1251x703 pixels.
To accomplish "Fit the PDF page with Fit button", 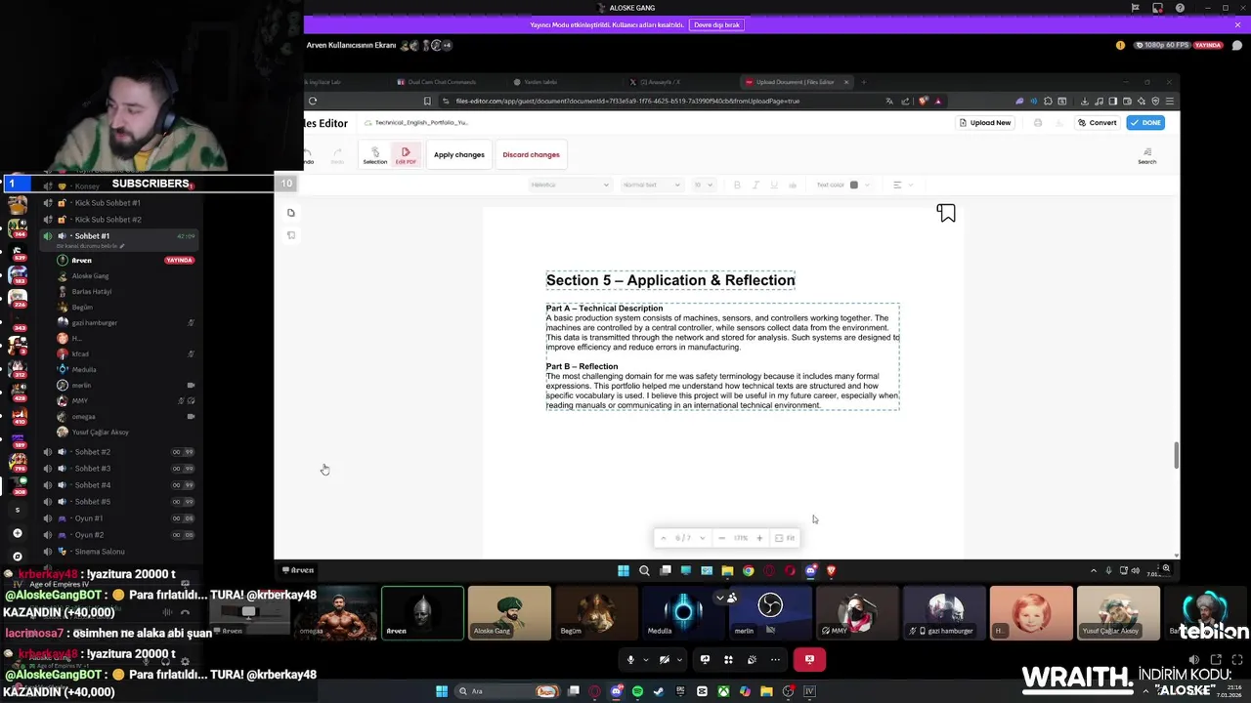I will 785,538.
